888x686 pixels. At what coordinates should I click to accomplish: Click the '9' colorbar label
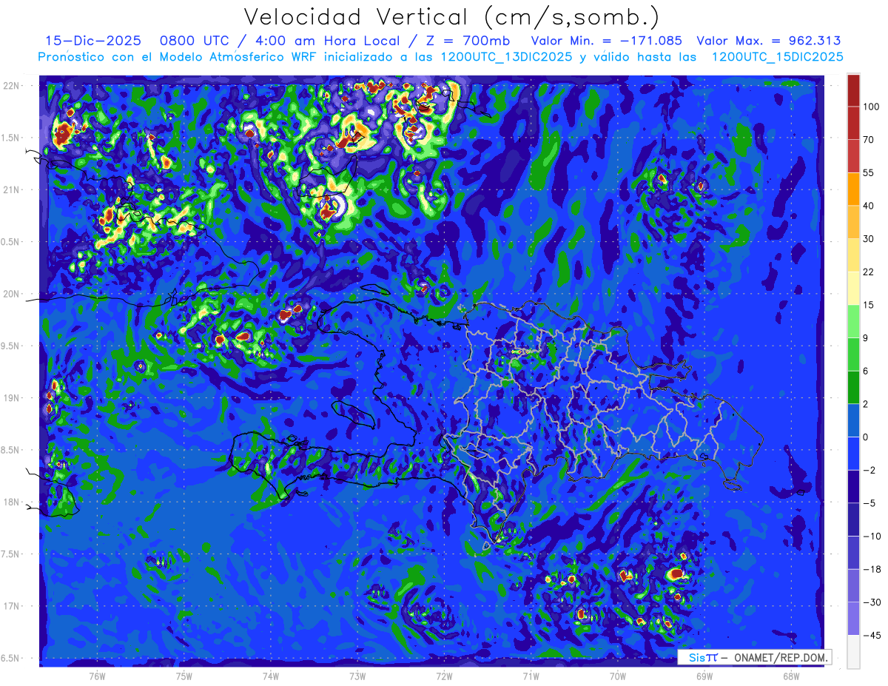pos(866,338)
